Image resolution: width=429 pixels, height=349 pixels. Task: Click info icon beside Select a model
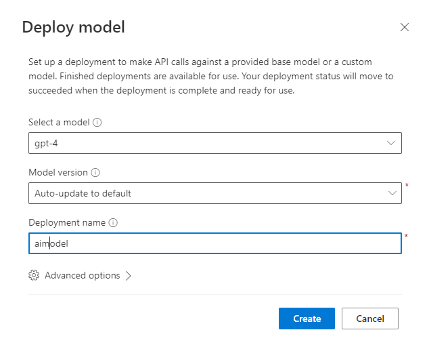coord(97,123)
